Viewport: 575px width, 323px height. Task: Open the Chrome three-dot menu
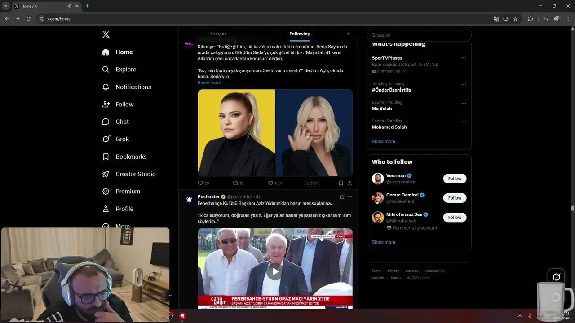point(568,19)
